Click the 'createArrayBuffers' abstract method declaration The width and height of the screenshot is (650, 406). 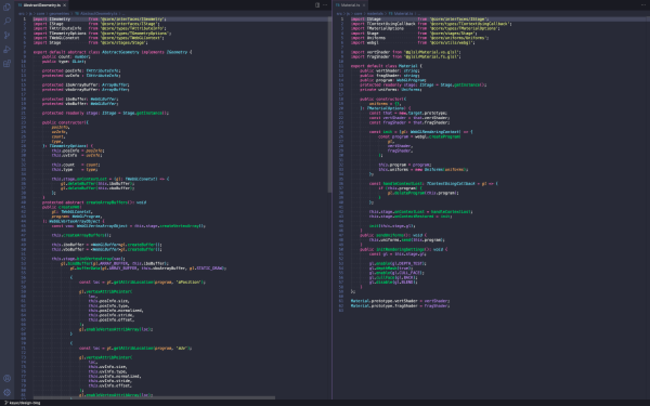(94, 202)
